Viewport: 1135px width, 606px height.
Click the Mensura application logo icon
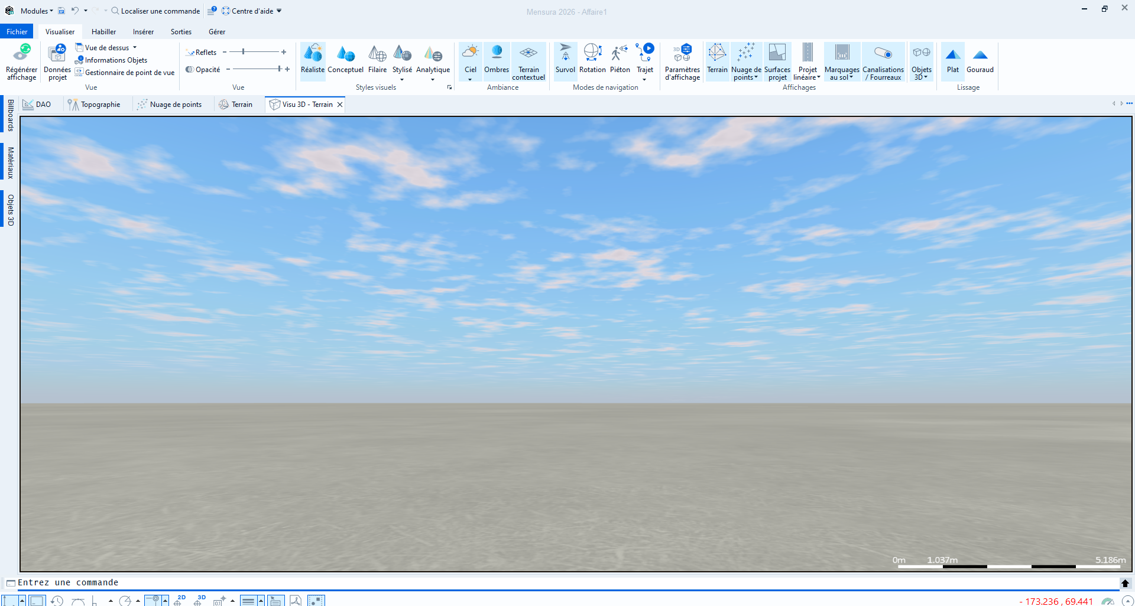pos(9,11)
